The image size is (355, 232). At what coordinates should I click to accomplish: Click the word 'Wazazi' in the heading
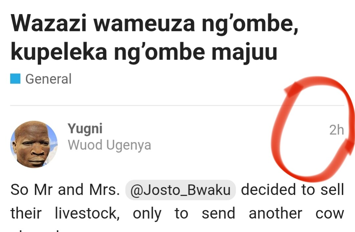(x=49, y=23)
